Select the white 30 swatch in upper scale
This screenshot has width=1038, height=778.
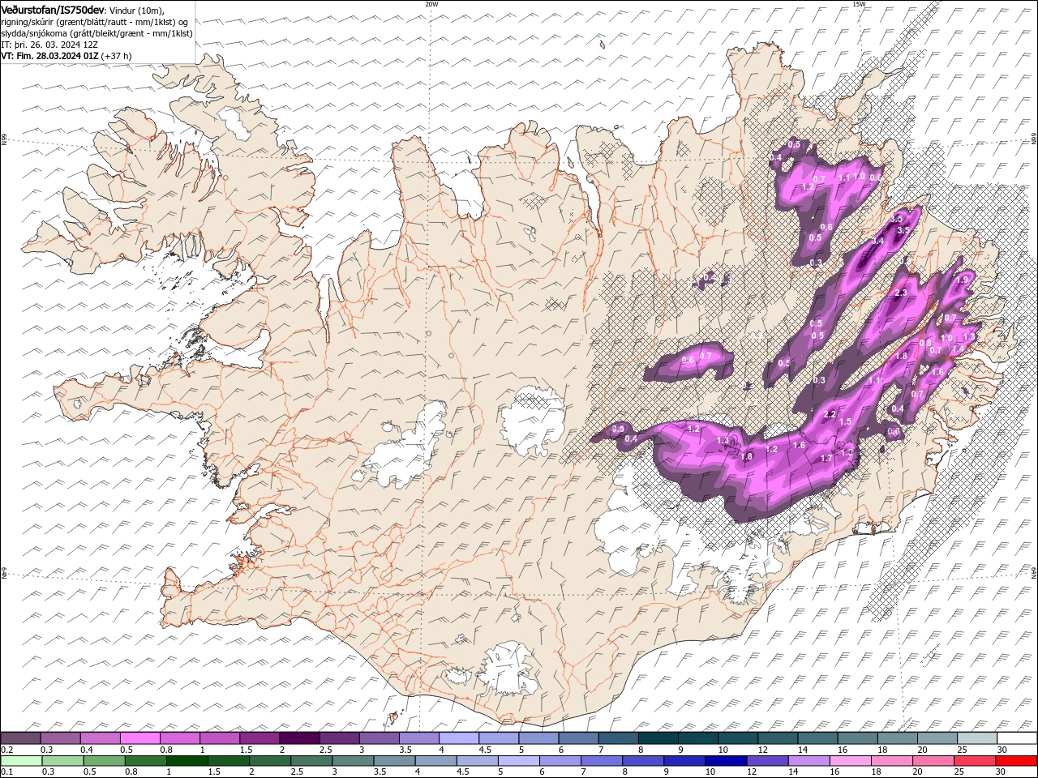click(x=1016, y=737)
